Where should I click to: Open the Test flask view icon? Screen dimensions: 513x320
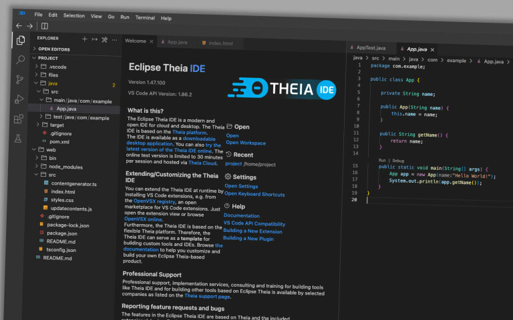[x=18, y=139]
